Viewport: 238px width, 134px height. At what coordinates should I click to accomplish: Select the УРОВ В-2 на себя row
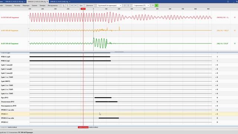coord(119,118)
